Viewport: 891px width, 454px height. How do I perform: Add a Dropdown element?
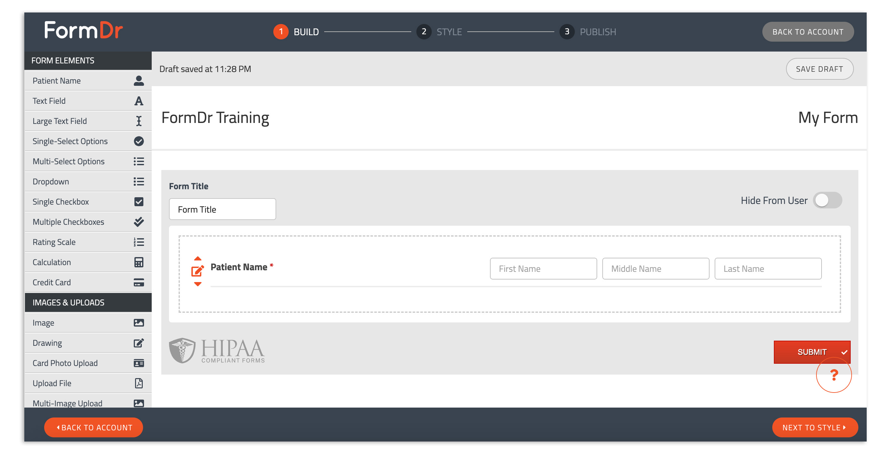[x=88, y=182]
